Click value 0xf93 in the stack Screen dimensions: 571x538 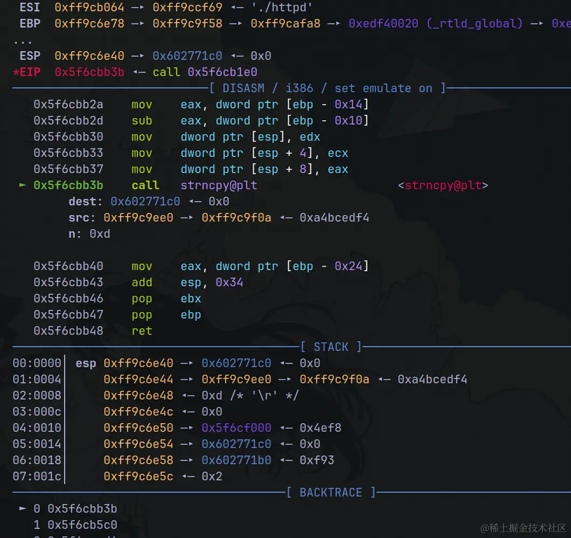pyautogui.click(x=317, y=460)
